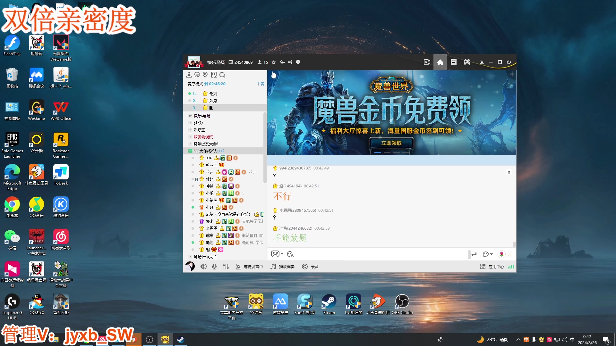
Task: Click the taskbar volume icon
Action: 565,340
